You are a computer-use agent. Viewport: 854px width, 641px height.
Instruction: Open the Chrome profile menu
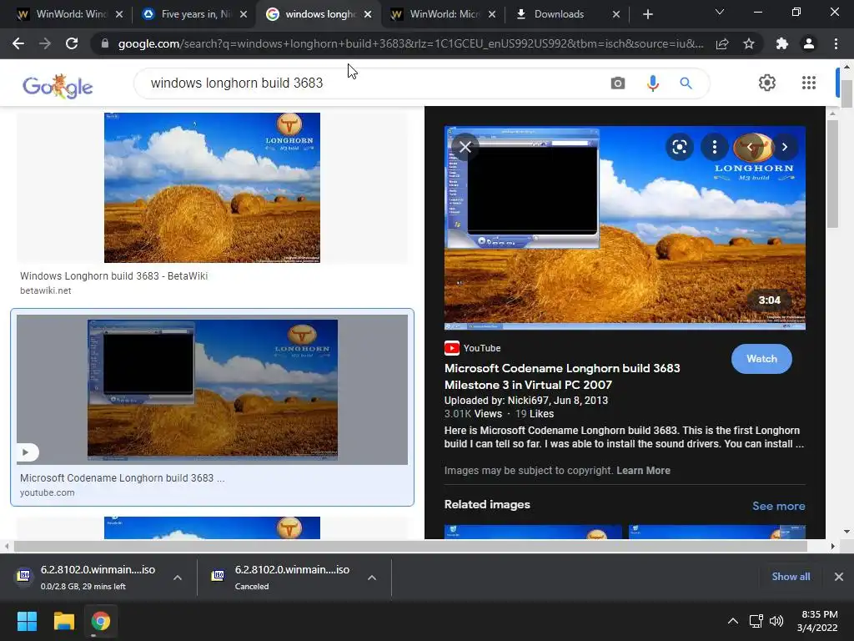click(x=809, y=43)
